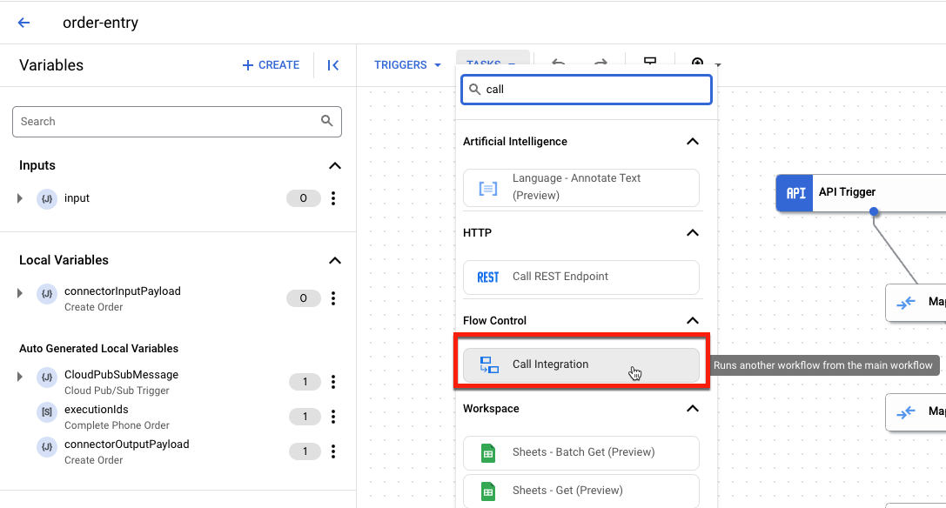Choose the Call REST Endpoint task

tap(581, 277)
